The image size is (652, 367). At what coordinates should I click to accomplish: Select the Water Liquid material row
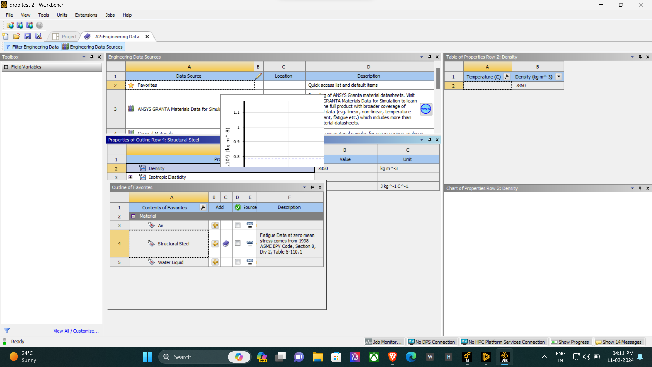169,262
